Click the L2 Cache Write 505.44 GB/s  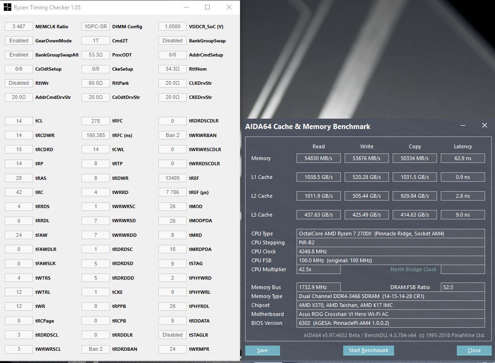[366, 196]
